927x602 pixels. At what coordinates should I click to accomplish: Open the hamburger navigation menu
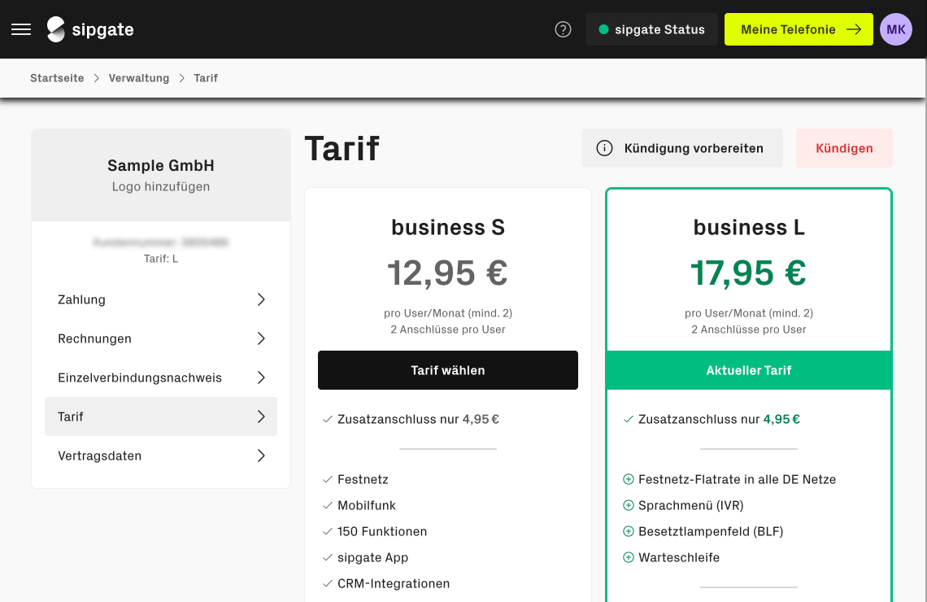(21, 29)
